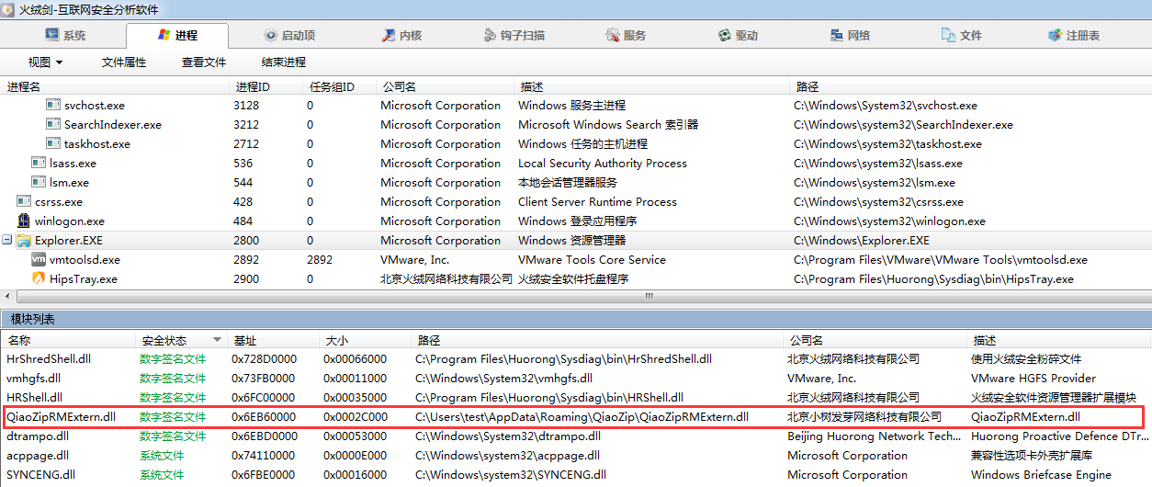Viewport: 1152px width, 487px height.
Task: Click the vmtoolsd.exe VMware icon
Action: 39,260
